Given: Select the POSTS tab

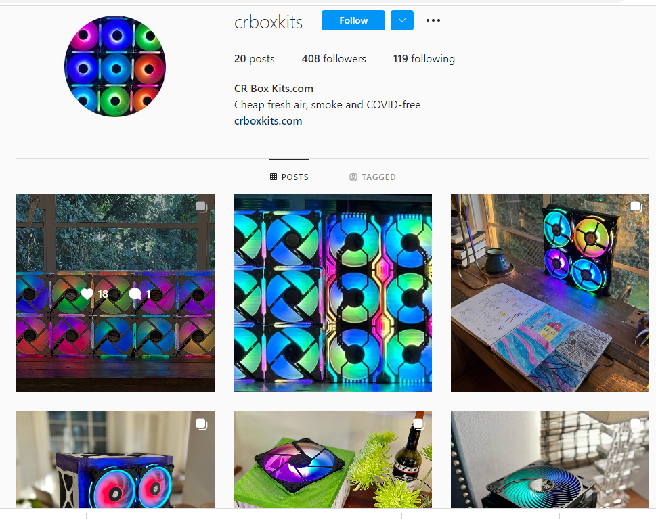Looking at the screenshot, I should click(289, 177).
